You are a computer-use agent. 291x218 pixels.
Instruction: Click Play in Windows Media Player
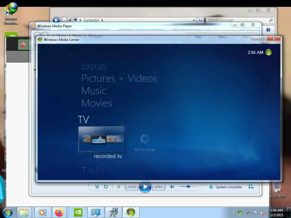145,187
